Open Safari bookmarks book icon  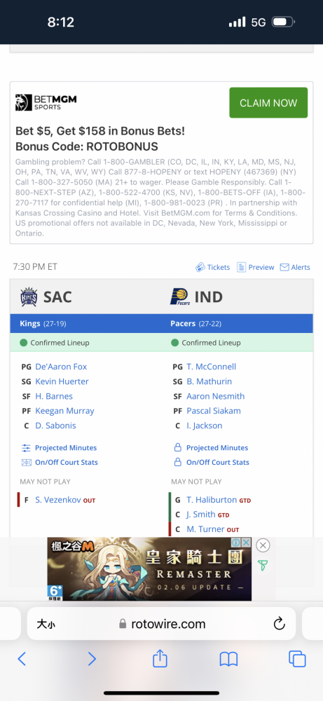[x=228, y=659]
